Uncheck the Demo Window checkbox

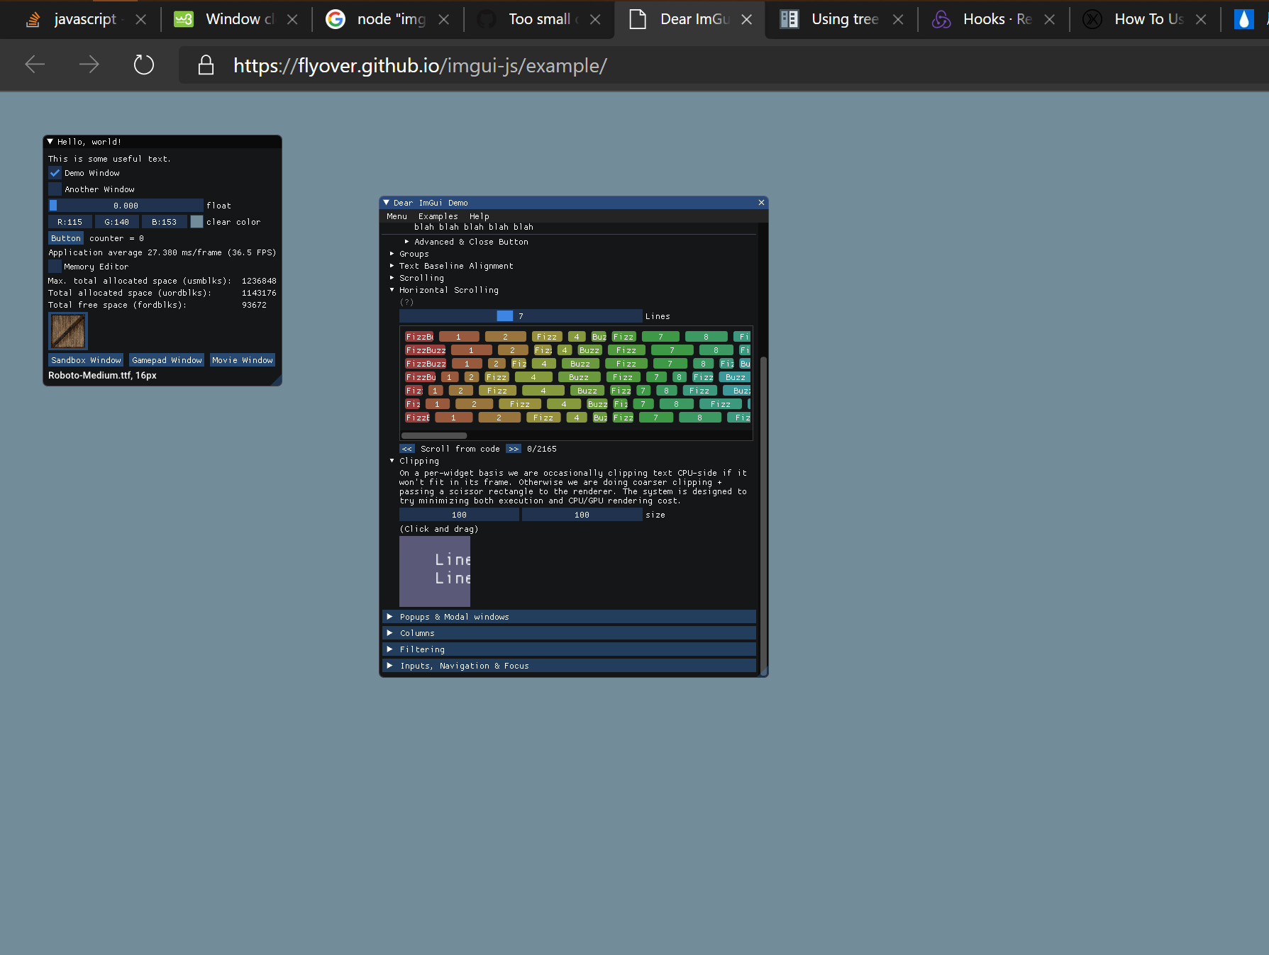[55, 173]
